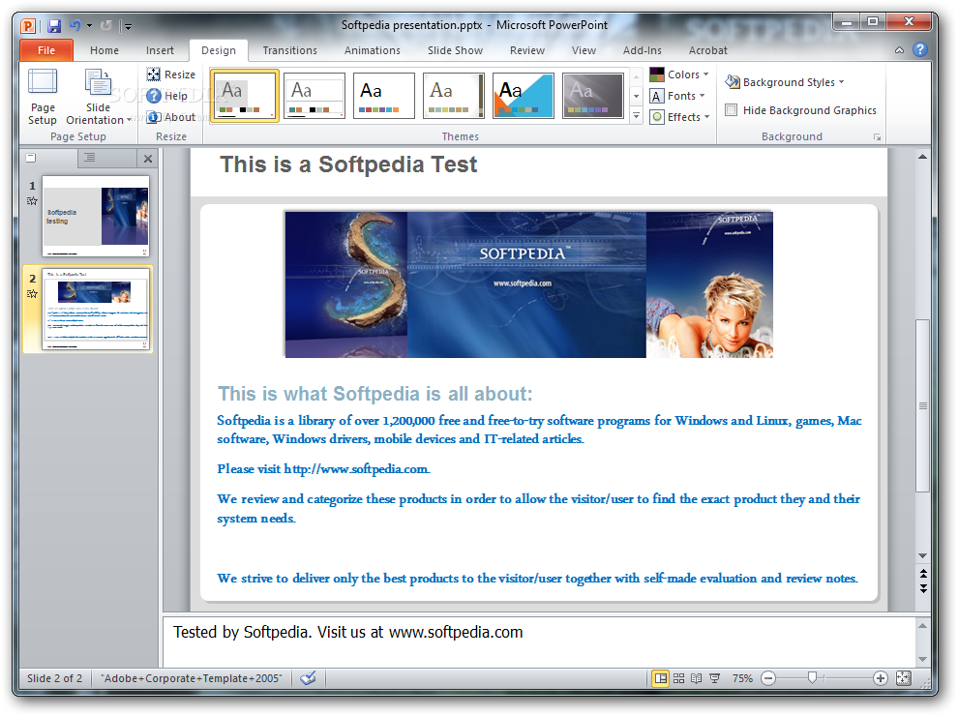Viewport: 958px width, 716px height.
Task: Switch to Reading view icon
Action: [x=697, y=678]
